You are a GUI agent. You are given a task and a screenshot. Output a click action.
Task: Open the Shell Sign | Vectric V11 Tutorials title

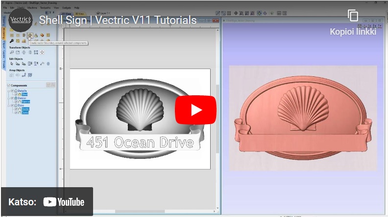(x=118, y=20)
